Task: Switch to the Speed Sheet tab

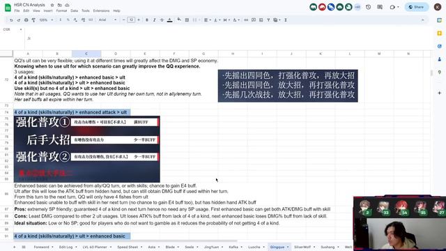Action: coord(128,247)
